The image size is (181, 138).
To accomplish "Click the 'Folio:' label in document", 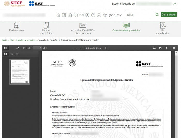I will [53, 91].
